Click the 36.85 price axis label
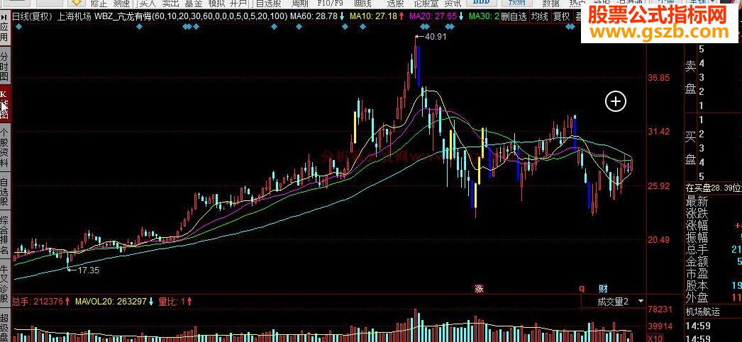The height and width of the screenshot is (342, 742). click(659, 77)
